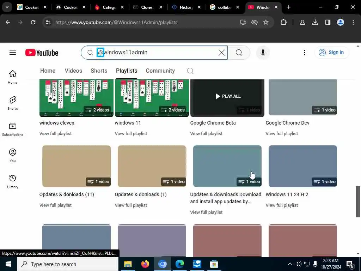The height and width of the screenshot is (271, 361).
Task: Open the YouTube guide hamburger menu
Action: click(x=13, y=53)
